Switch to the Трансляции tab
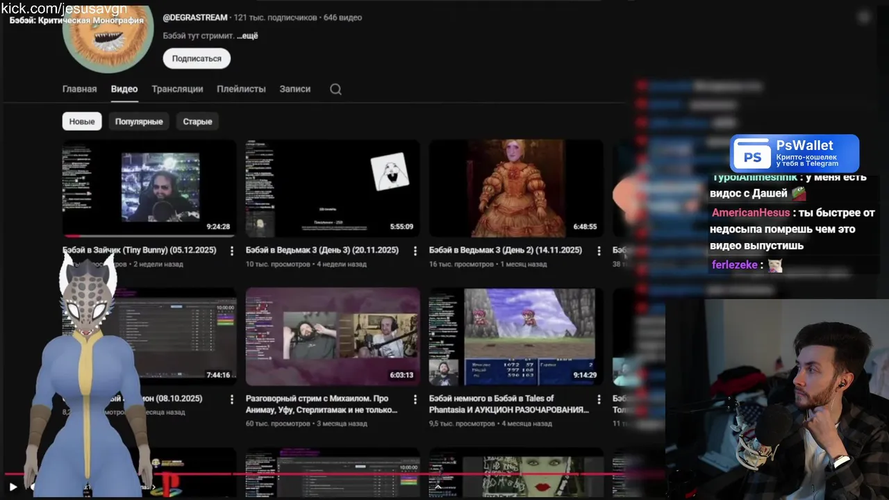 177,89
